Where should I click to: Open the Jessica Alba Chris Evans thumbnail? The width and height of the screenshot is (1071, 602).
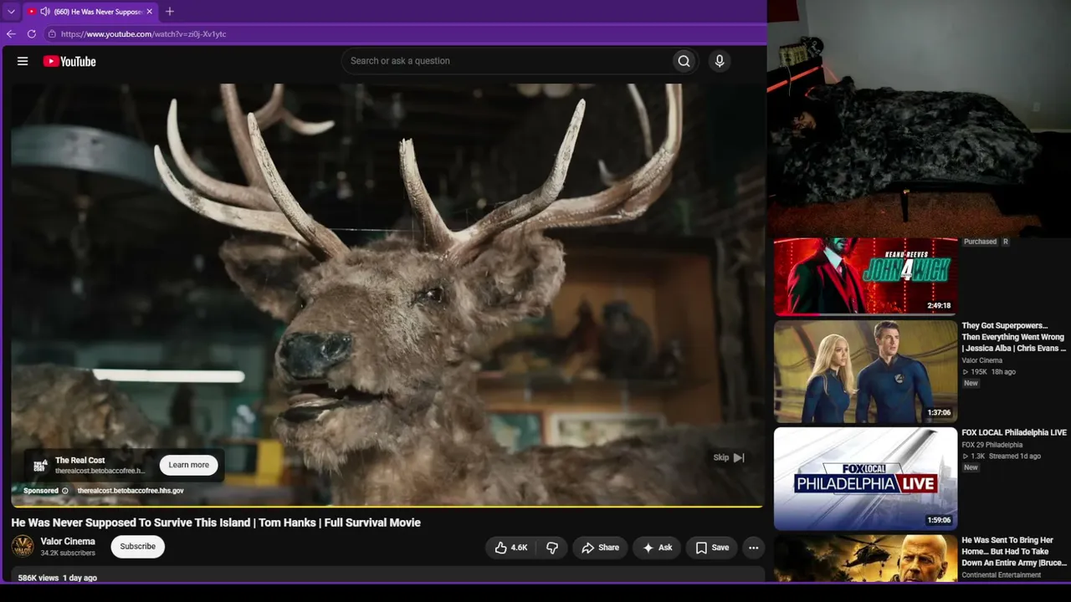(x=865, y=371)
